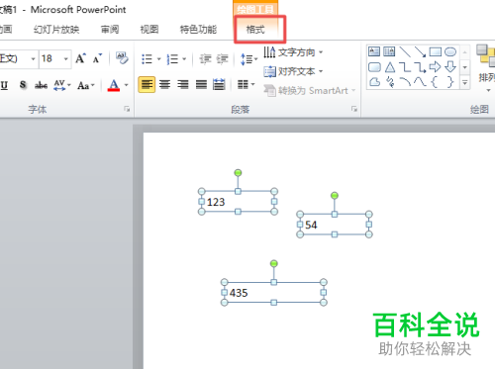Open the numbering dropdown arrow
Viewport: 495px width, 369px height.
click(184, 59)
